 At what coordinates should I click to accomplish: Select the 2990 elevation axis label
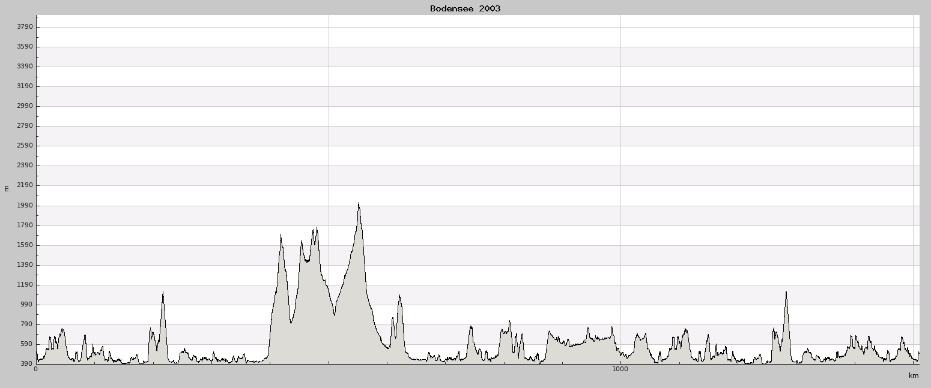point(25,106)
